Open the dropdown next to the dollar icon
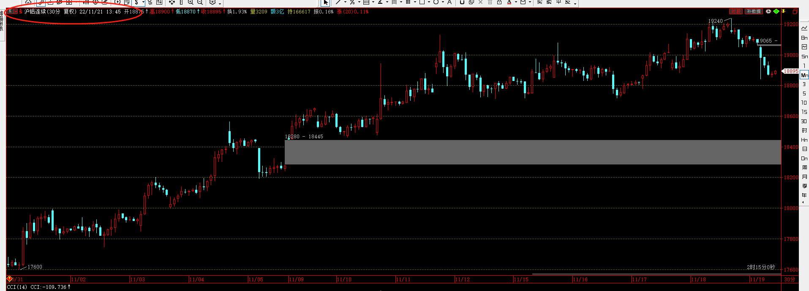This screenshot has width=809, height=291. pos(143,3)
